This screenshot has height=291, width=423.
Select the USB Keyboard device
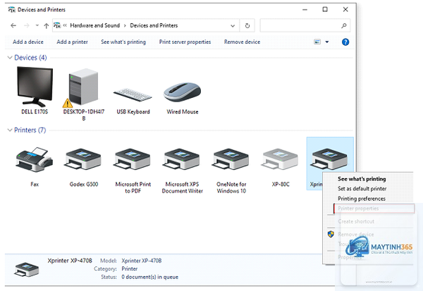tap(133, 94)
